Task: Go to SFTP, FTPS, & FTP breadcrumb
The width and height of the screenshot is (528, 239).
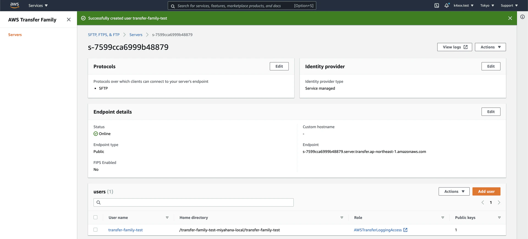Action: click(x=104, y=35)
